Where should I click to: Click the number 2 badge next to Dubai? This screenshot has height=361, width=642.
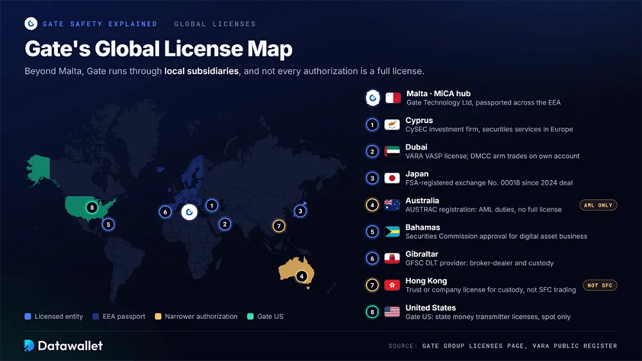372,151
